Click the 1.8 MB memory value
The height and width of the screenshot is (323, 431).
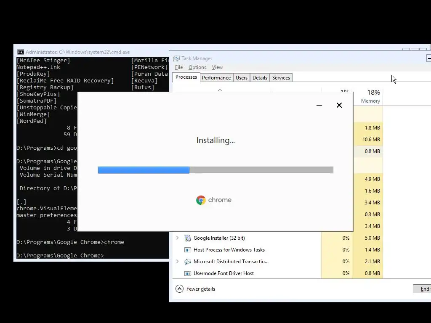[372, 128]
